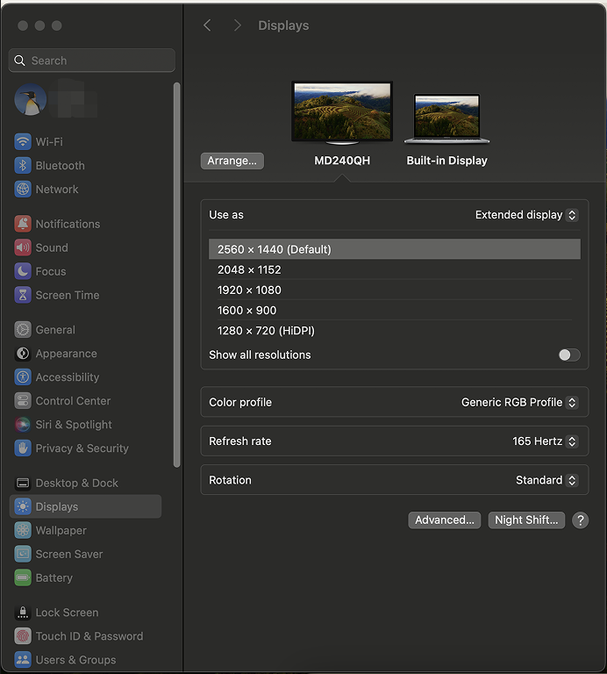Choose 1280 × 720 (HiDPI) resolution
Screen dimensions: 607x674
point(266,331)
